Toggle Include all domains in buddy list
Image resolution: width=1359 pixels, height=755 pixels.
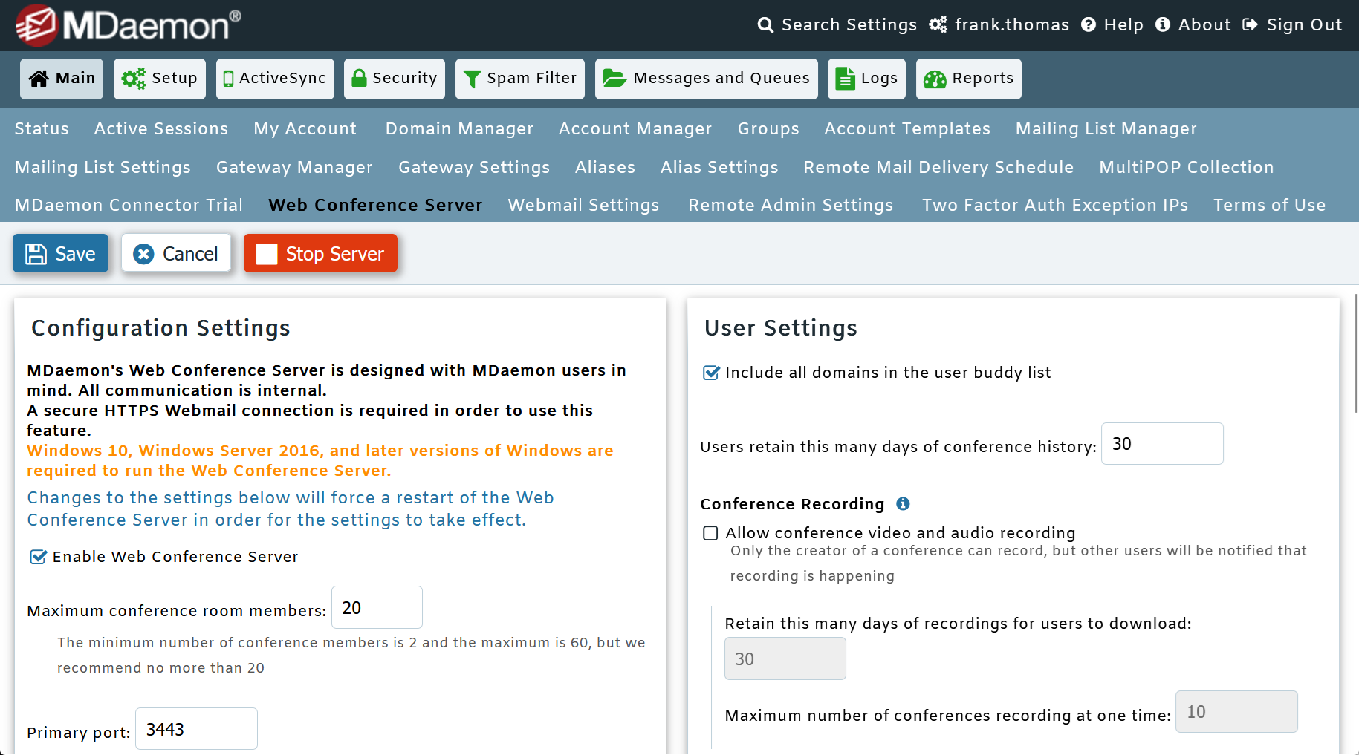tap(711, 373)
